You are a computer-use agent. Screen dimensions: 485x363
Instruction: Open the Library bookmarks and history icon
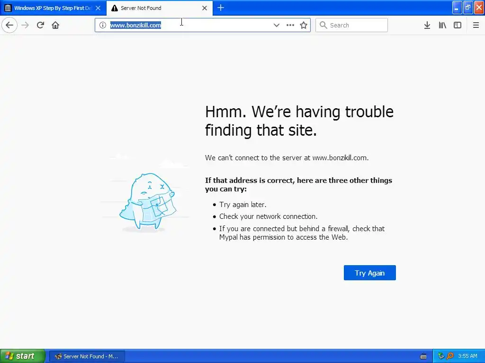(x=442, y=25)
